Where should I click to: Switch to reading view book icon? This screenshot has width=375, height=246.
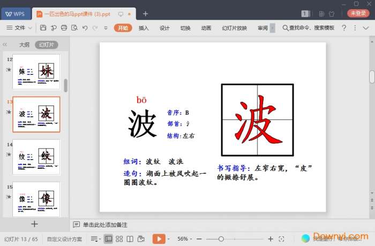(x=130, y=239)
